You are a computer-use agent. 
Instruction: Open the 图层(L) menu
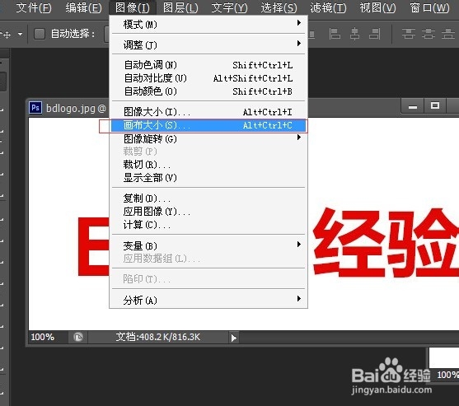[180, 7]
